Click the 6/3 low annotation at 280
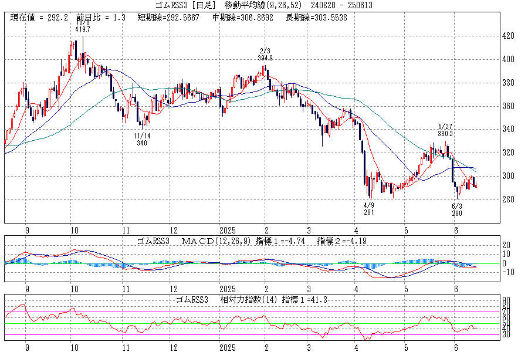Screen dimensions: 528x352 point(457,209)
